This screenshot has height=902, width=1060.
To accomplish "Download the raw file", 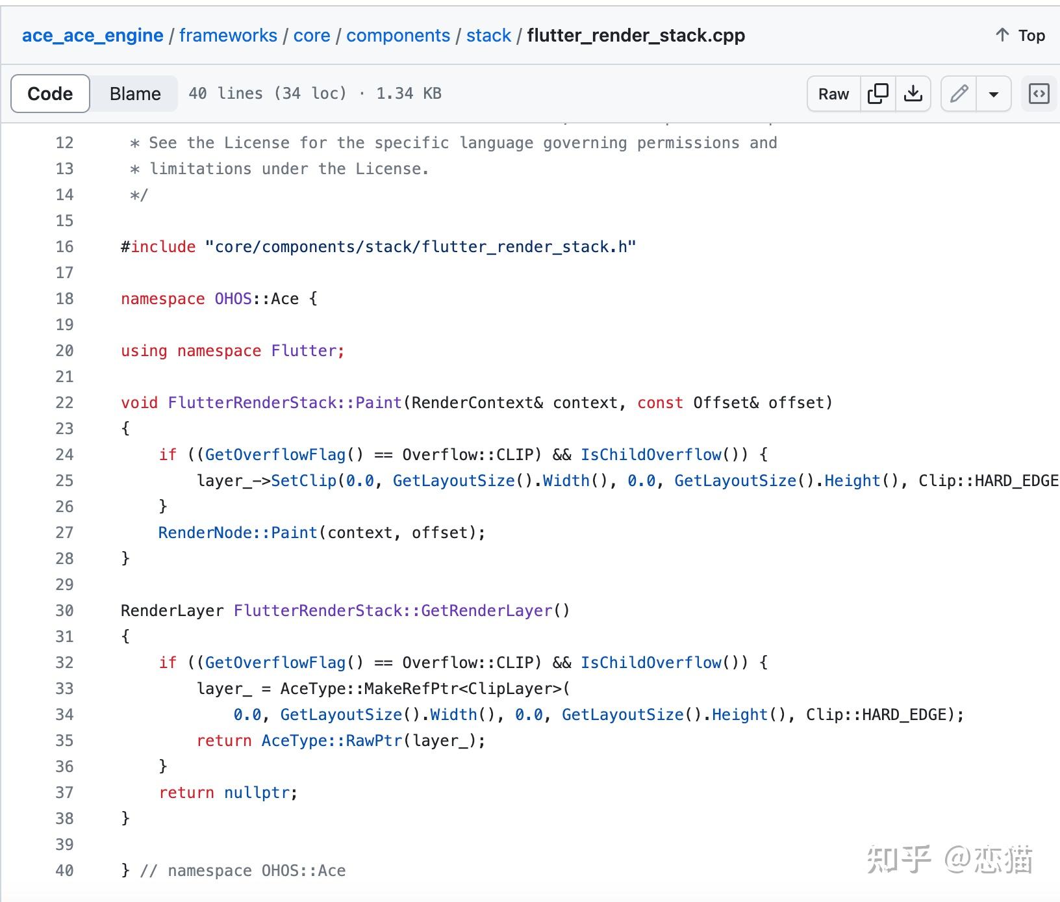I will pos(914,94).
